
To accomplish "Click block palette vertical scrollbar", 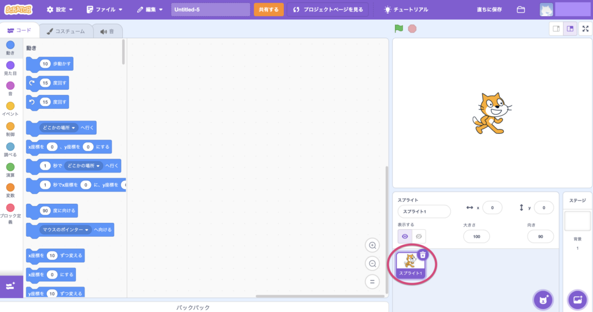I will pos(123,52).
